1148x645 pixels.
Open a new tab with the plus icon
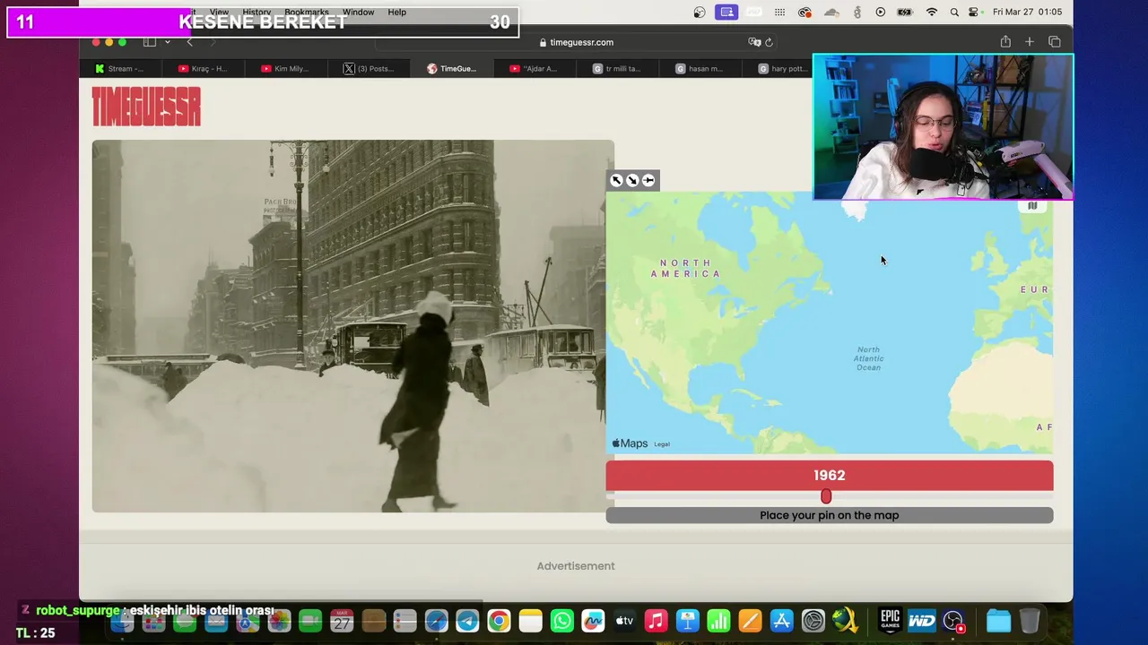click(1030, 42)
